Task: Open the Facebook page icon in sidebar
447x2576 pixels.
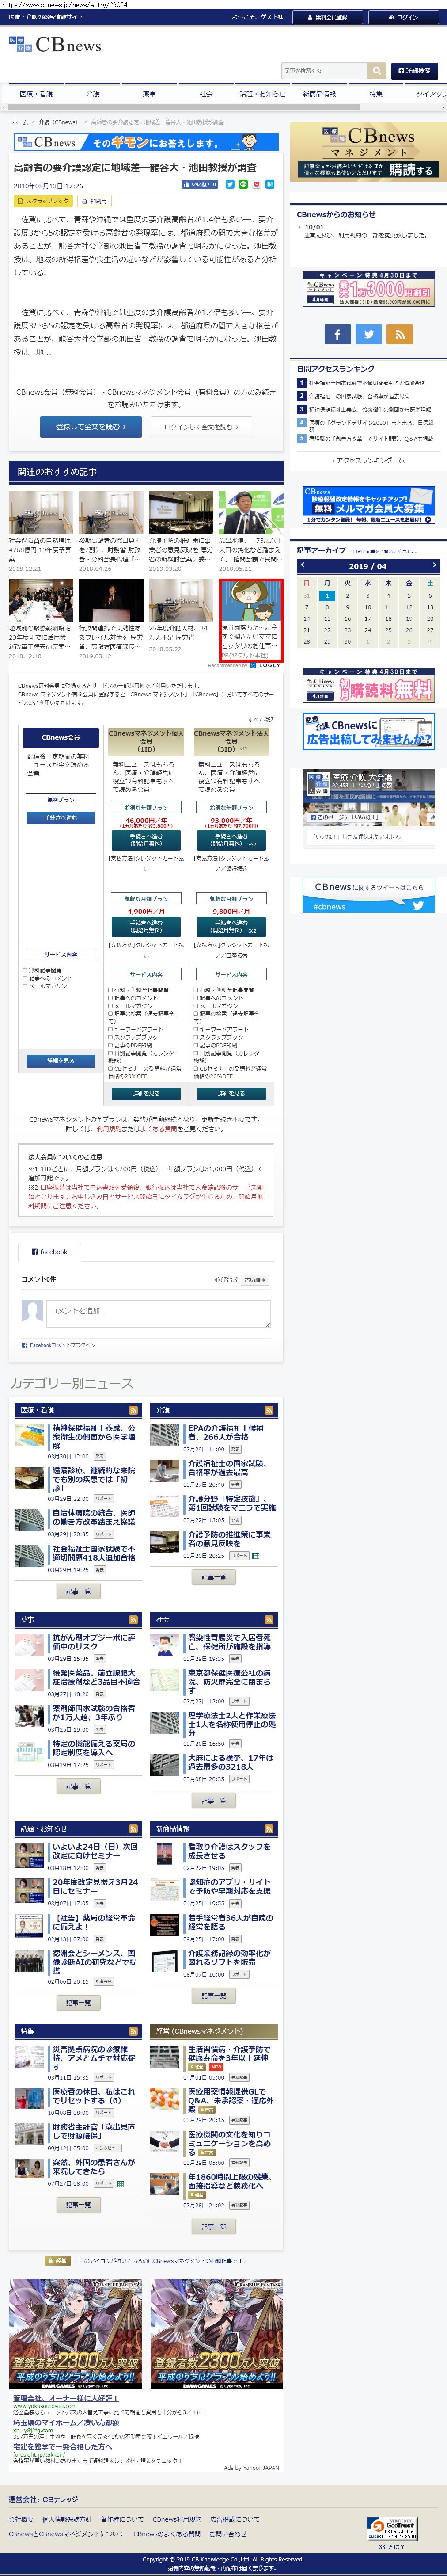Action: coord(337,334)
